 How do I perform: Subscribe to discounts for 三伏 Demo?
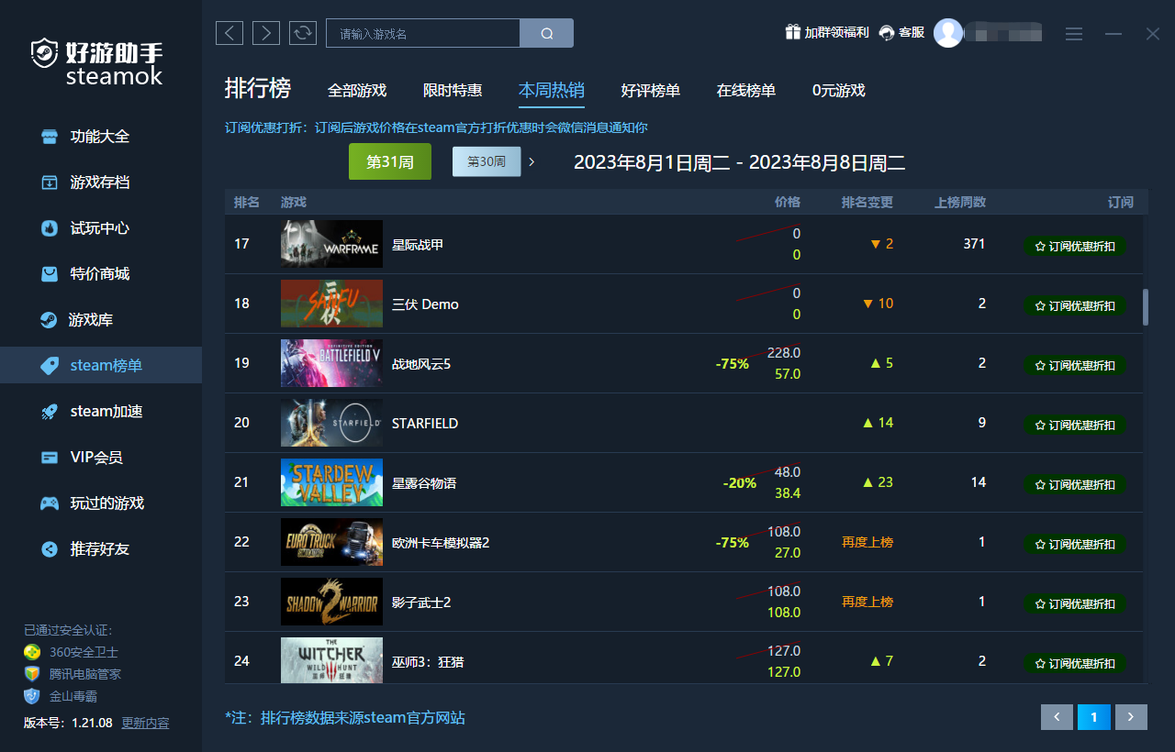(1075, 305)
